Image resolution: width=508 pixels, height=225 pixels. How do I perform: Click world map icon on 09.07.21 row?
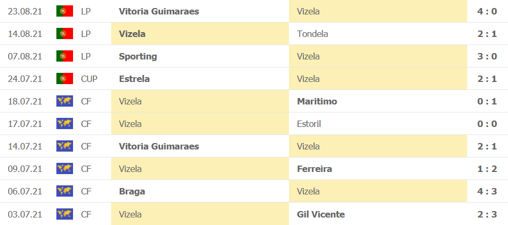click(x=64, y=169)
